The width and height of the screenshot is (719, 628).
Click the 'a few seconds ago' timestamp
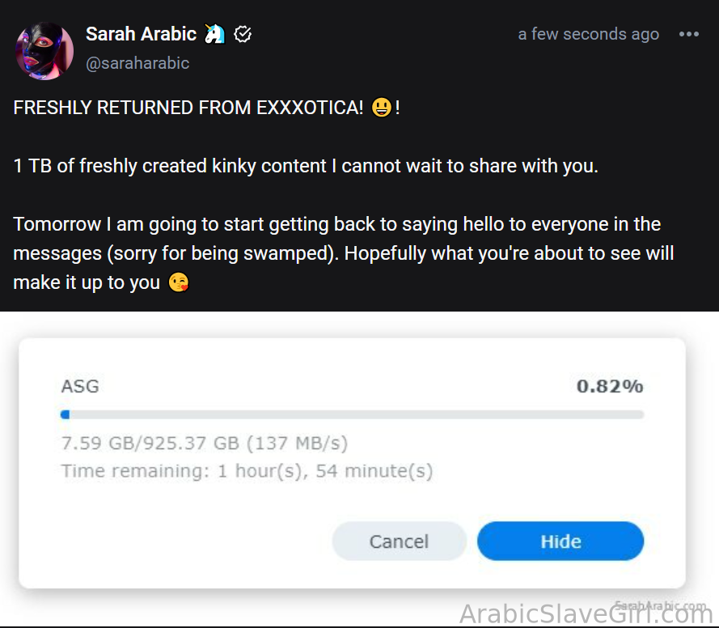[588, 35]
